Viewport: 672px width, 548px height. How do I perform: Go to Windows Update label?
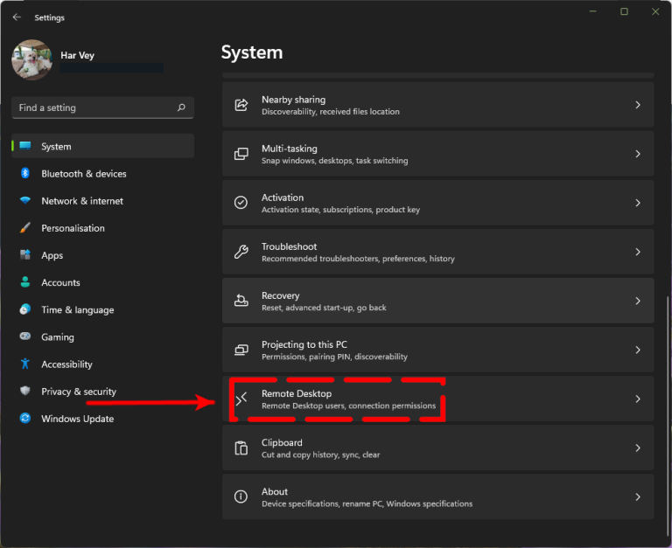(78, 419)
